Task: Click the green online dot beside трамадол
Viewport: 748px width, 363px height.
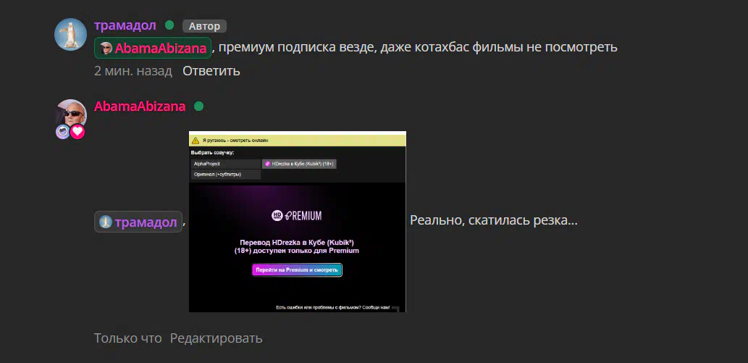Action: (x=169, y=25)
